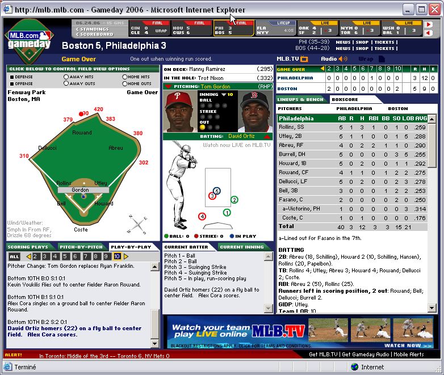The height and width of the screenshot is (375, 444).
Task: Click pitch 4 strike marker
Action: [x=202, y=217]
